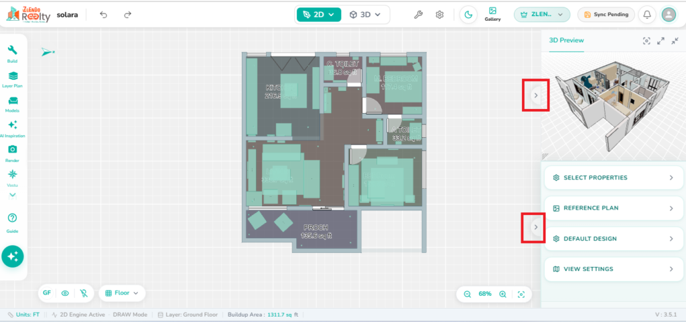686x322 pixels.
Task: Open the Layer Plan panel
Action: [x=12, y=79]
